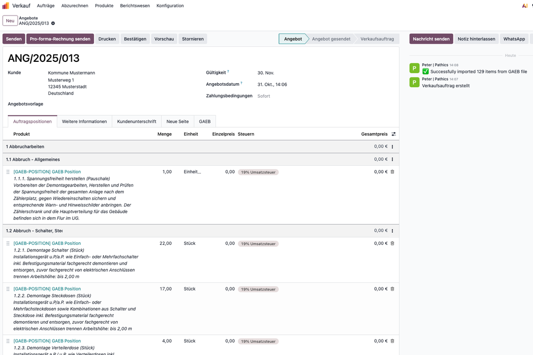The height and width of the screenshot is (355, 533).
Task: Switch to the Weitere Informationen tab
Action: [x=84, y=122]
